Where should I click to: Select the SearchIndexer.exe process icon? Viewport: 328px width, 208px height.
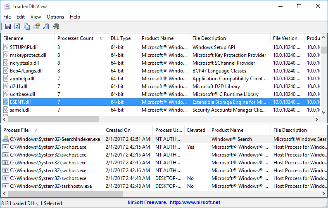coord(6,139)
